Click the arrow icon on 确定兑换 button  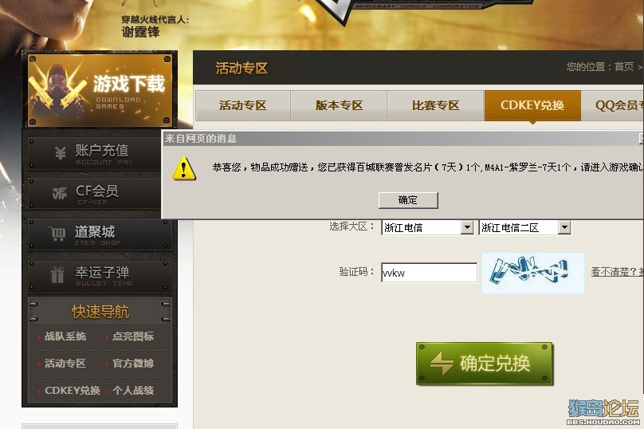442,363
